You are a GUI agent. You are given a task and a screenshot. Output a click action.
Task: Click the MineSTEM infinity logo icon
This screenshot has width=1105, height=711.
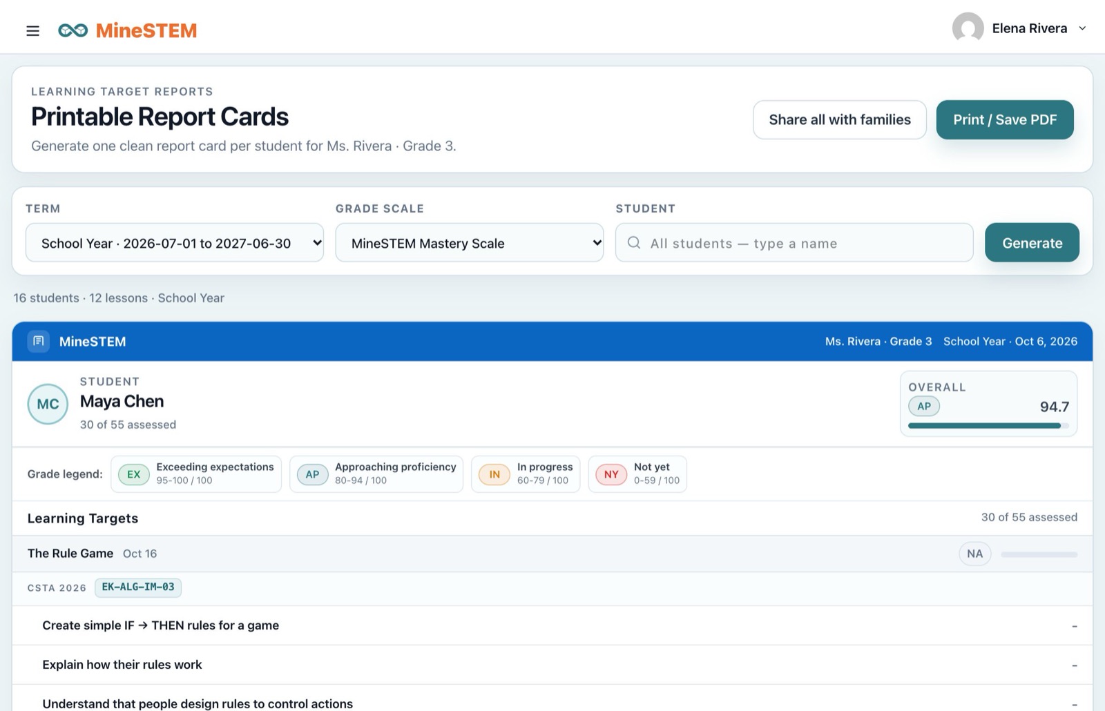73,30
